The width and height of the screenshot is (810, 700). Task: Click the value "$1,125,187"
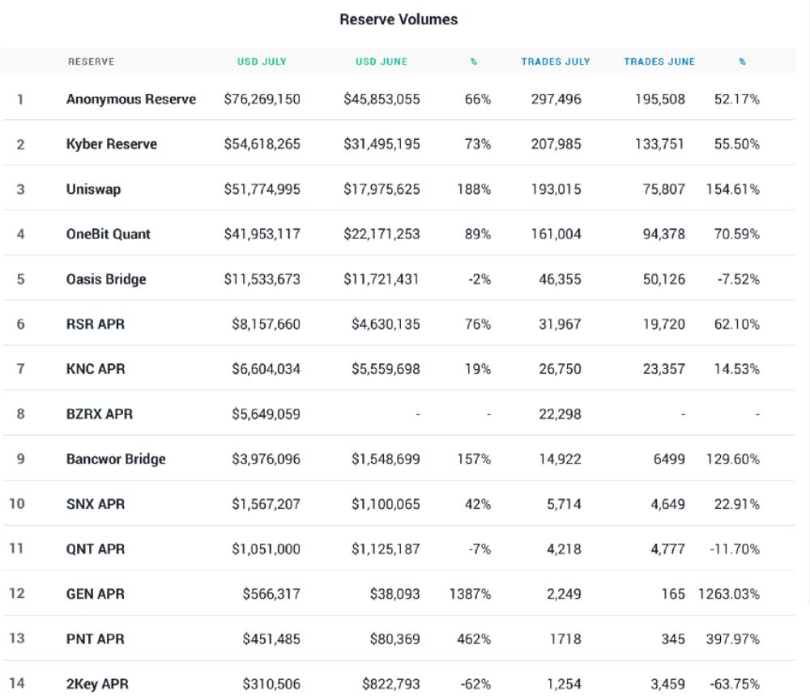(386, 549)
